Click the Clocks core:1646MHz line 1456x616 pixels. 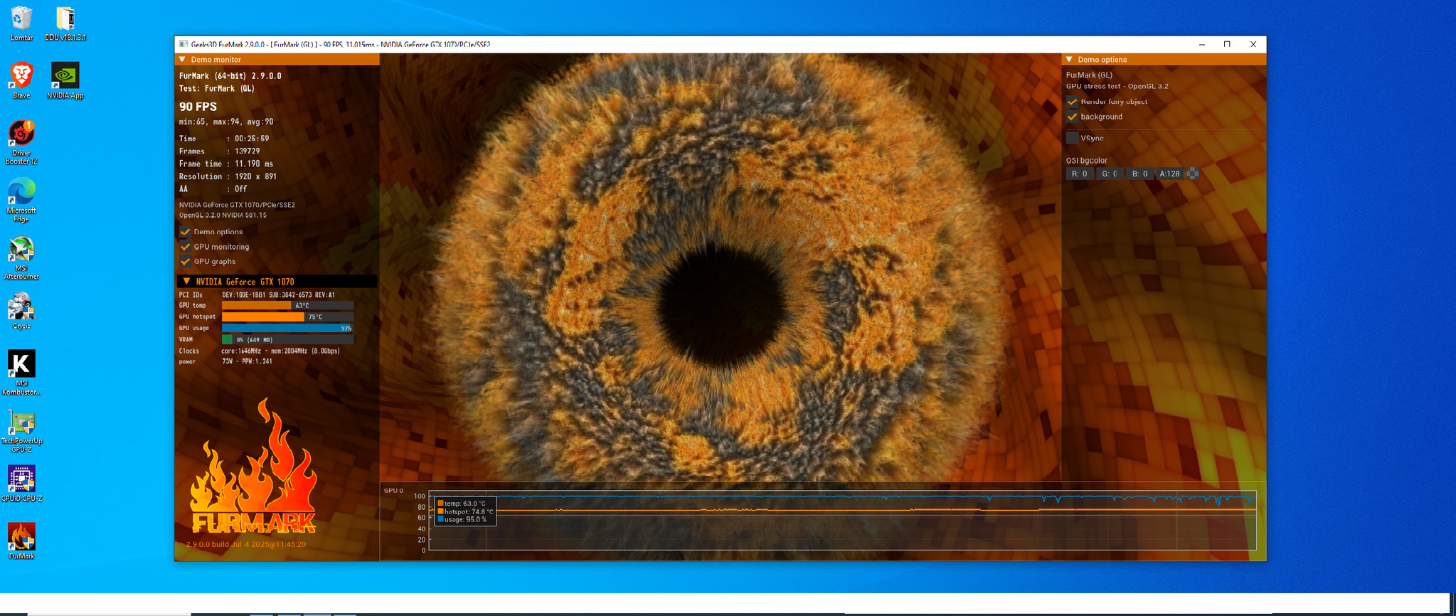pyautogui.click(x=260, y=351)
